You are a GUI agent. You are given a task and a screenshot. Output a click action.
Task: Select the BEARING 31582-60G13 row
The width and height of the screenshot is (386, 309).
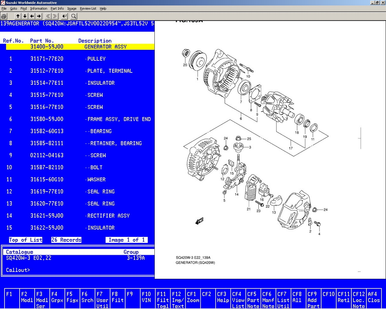pyautogui.click(x=80, y=131)
